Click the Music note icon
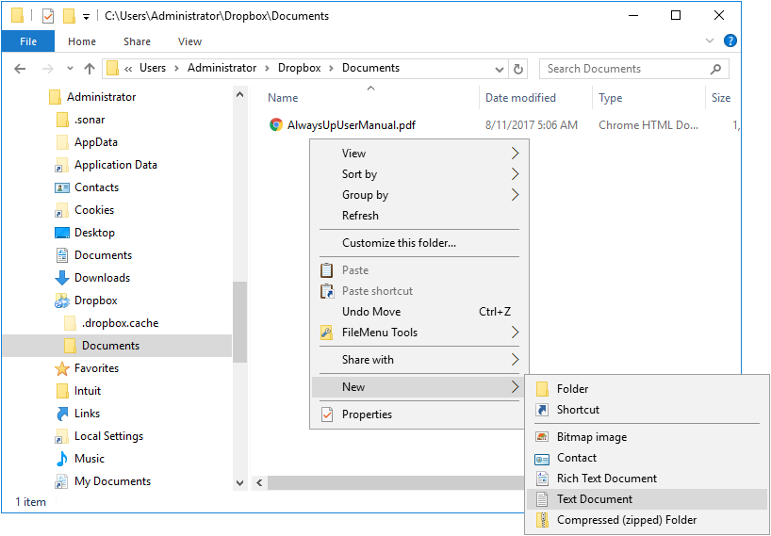This screenshot has height=536, width=771. [x=62, y=459]
